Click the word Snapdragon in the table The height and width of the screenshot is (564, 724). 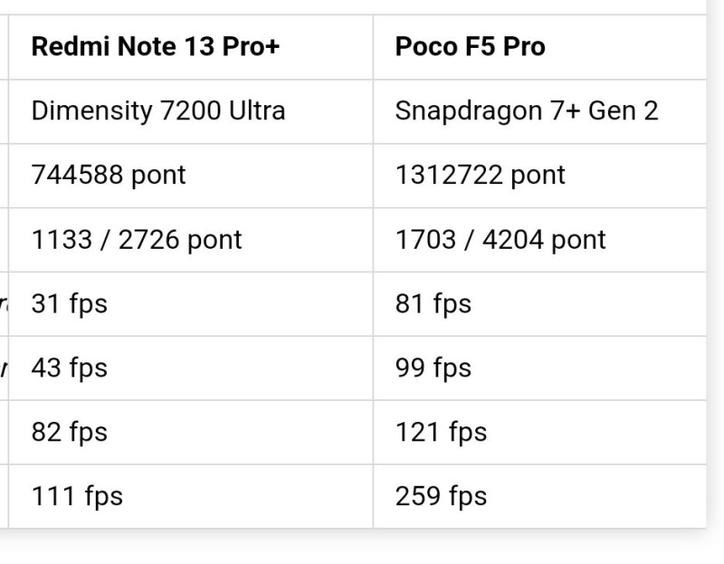pos(469,112)
